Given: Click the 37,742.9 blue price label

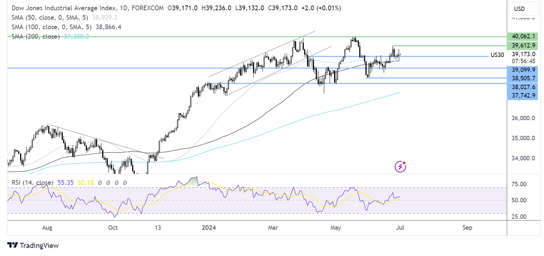Looking at the screenshot, I should coord(523,96).
